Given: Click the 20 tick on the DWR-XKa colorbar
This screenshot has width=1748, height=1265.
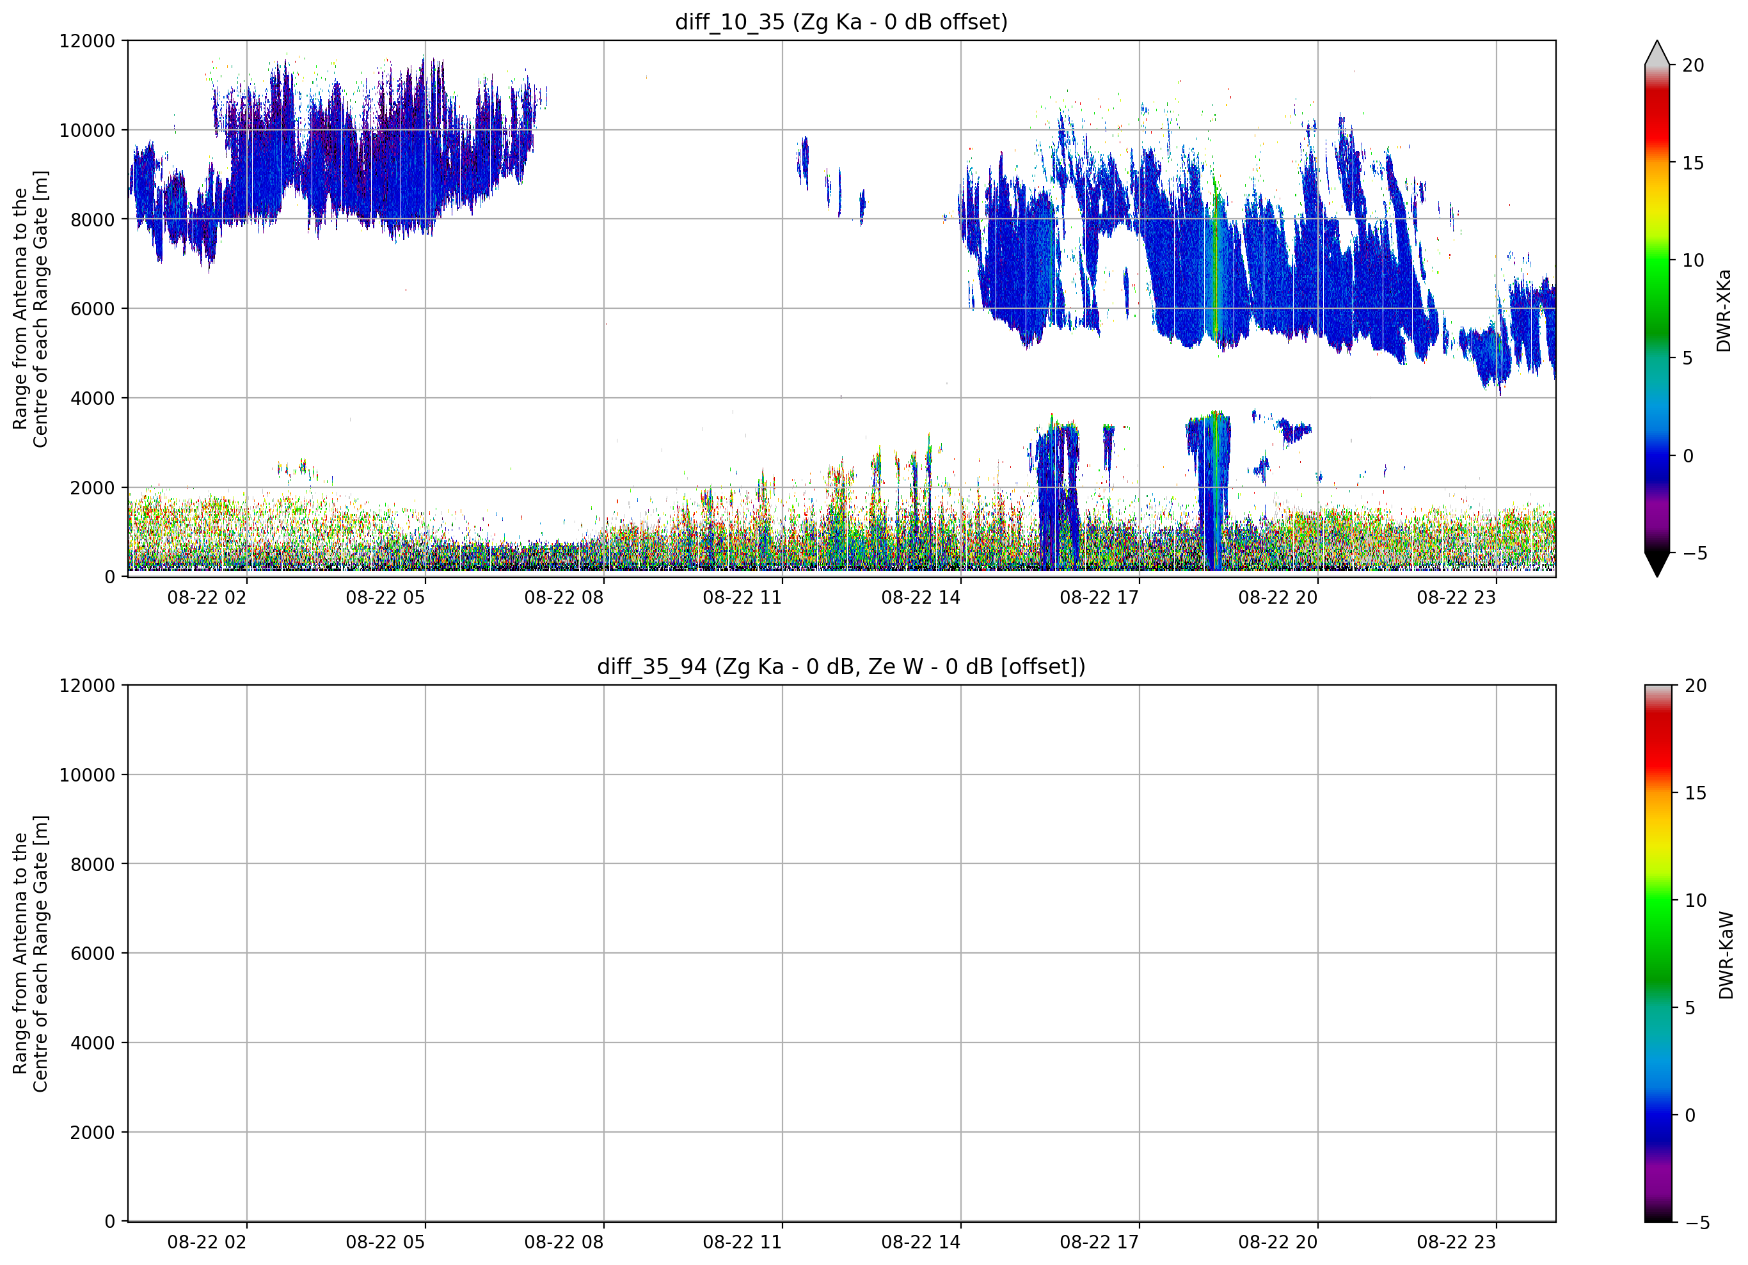Looking at the screenshot, I should 1692,67.
